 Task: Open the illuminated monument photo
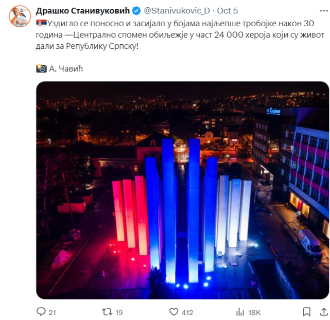click(x=182, y=190)
